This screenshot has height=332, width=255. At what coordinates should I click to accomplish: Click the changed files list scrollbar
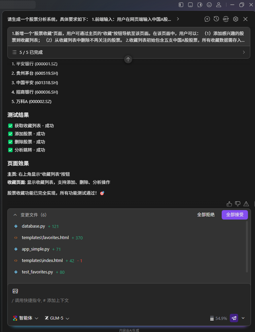click(247, 247)
